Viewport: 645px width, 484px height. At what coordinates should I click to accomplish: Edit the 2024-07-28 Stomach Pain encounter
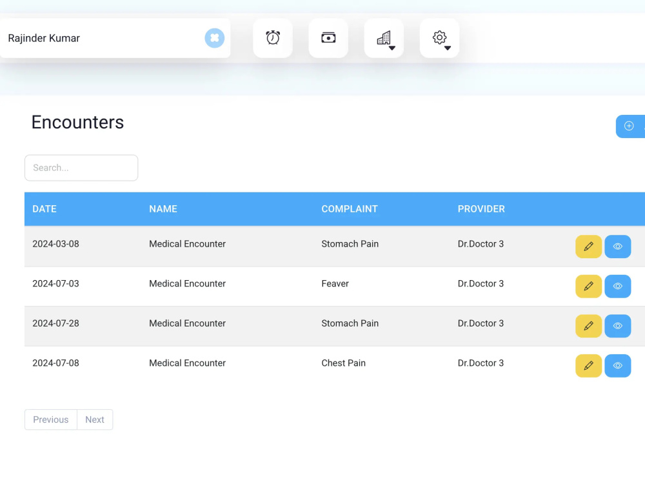click(x=589, y=326)
